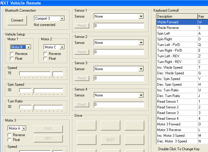The image size is (208, 152).
Task: Click the Key column header
Action: point(203,16)
